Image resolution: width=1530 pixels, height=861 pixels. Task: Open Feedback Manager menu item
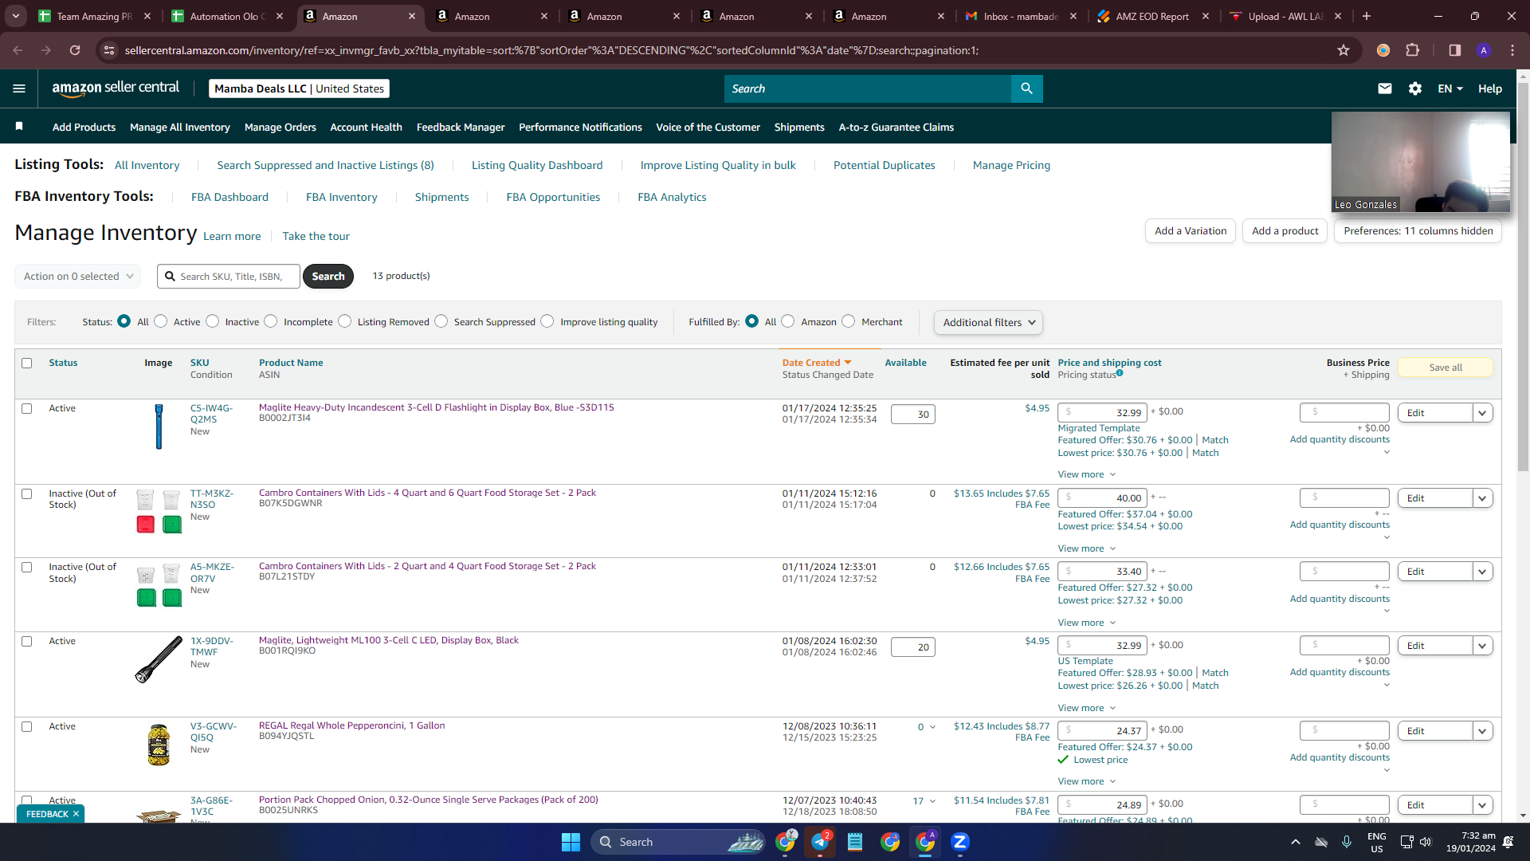(461, 128)
